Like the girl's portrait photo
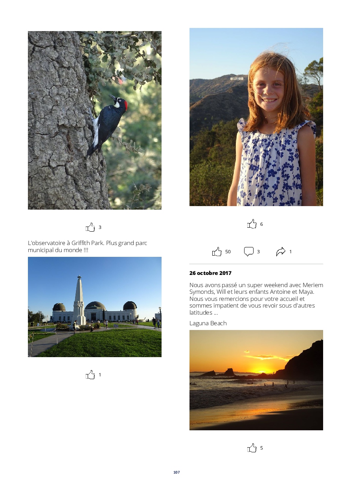Viewport: 353px width, 483px height. [x=252, y=224]
